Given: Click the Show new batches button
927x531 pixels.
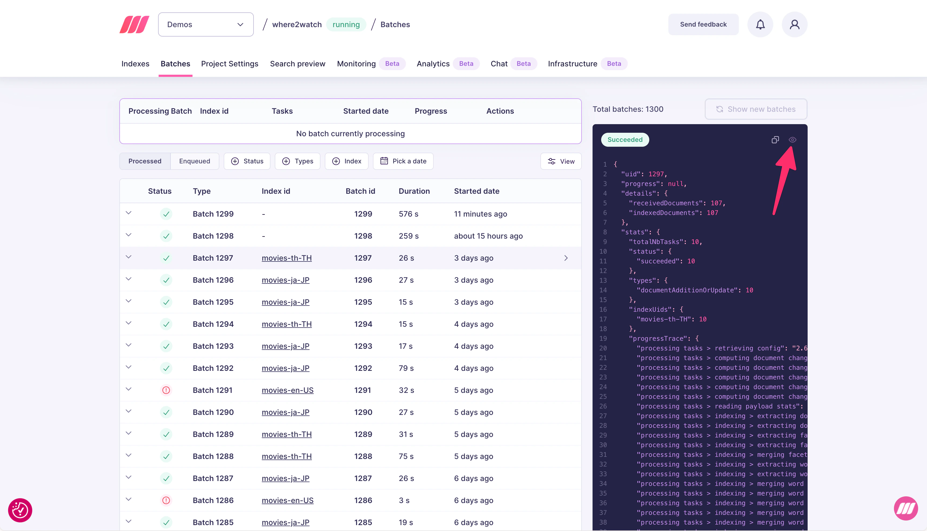Looking at the screenshot, I should [x=755, y=109].
